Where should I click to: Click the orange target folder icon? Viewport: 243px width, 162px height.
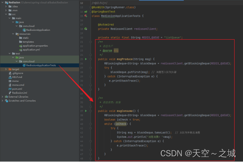click(10, 69)
